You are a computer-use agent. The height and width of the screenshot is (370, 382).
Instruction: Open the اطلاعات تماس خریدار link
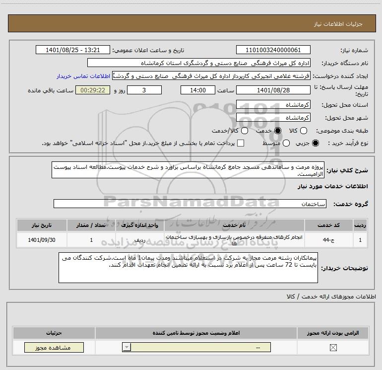click(83, 76)
